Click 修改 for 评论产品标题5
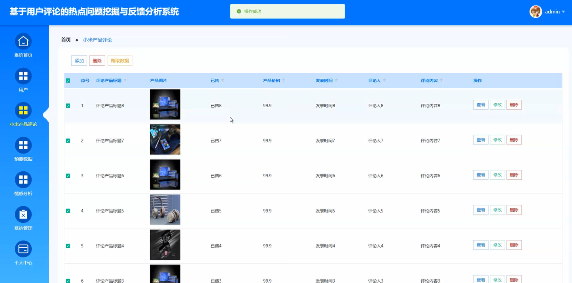This screenshot has width=572, height=283. coord(498,210)
